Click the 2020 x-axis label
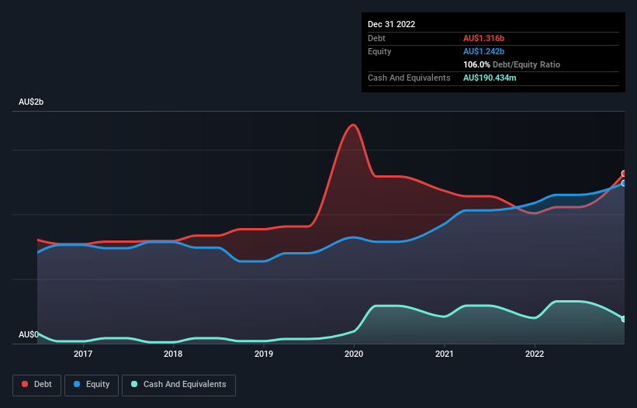Screen dimensions: 637x408 [354, 354]
